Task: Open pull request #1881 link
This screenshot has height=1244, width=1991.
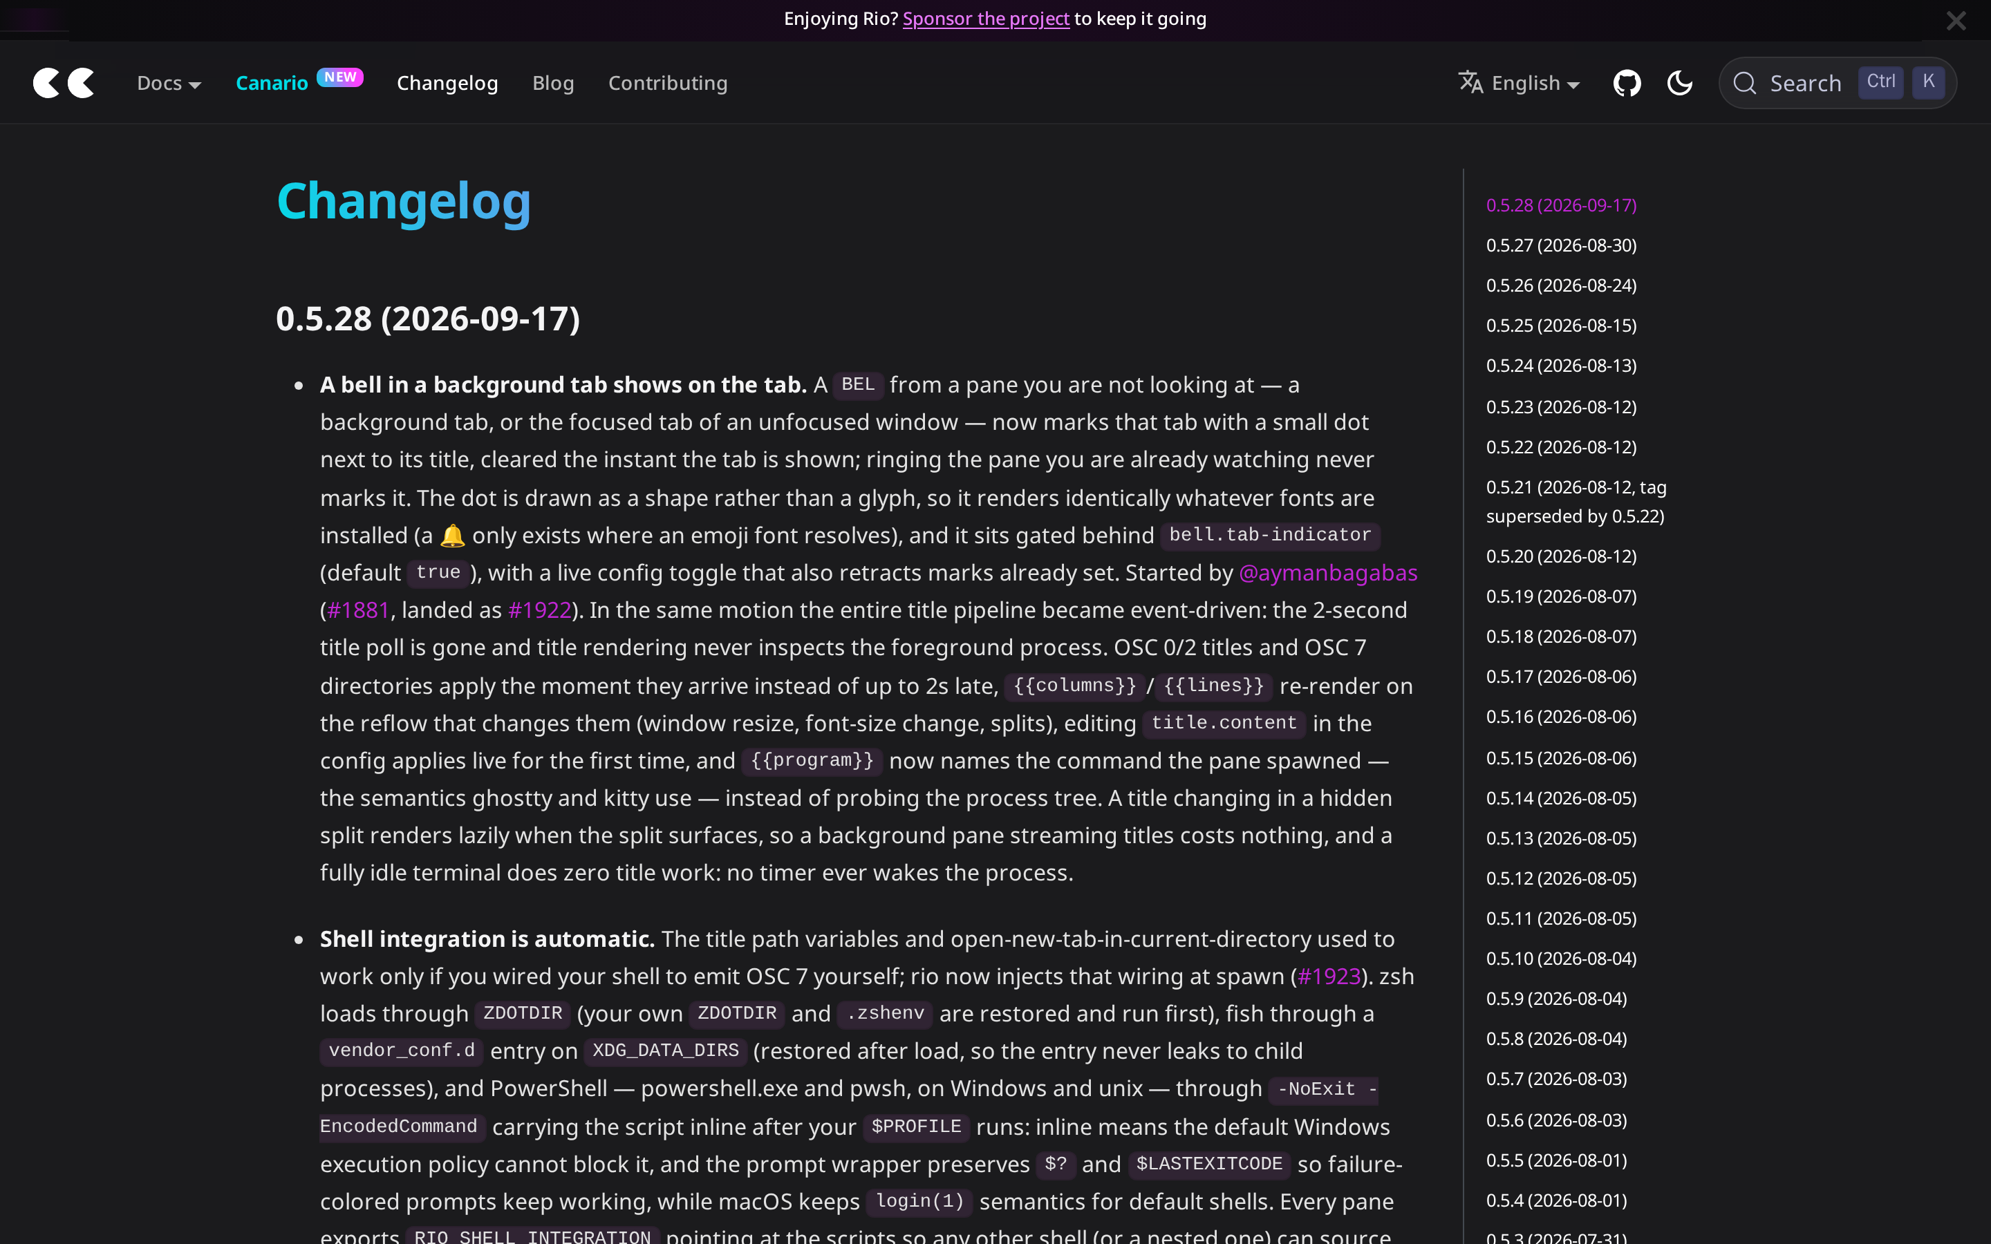Action: pyautogui.click(x=358, y=610)
